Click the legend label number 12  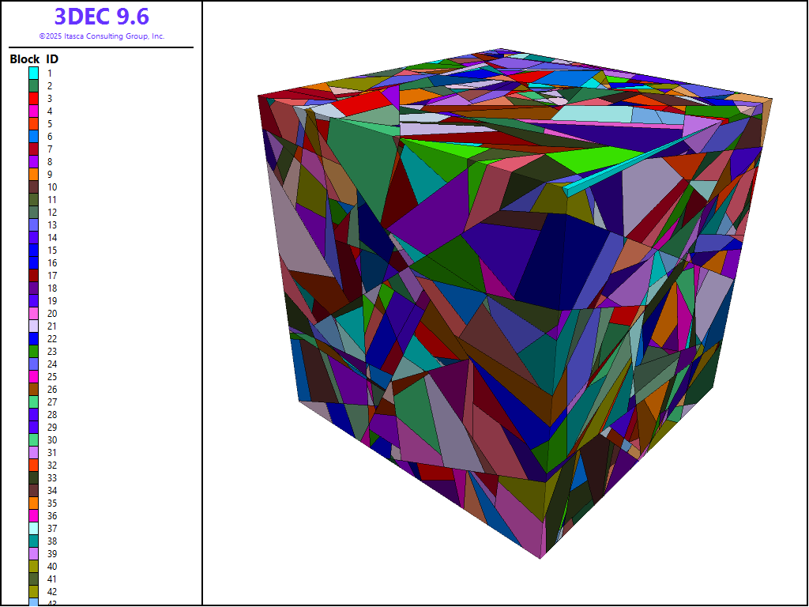51,212
